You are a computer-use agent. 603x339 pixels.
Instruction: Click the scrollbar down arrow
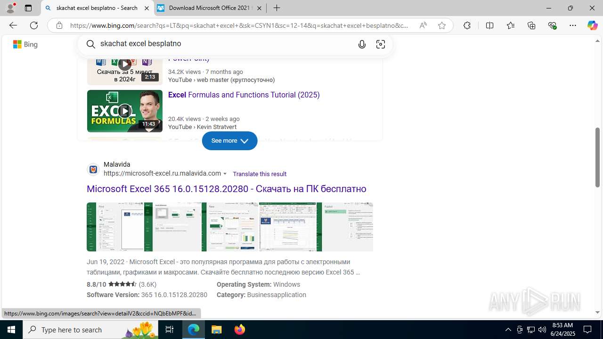[598, 313]
